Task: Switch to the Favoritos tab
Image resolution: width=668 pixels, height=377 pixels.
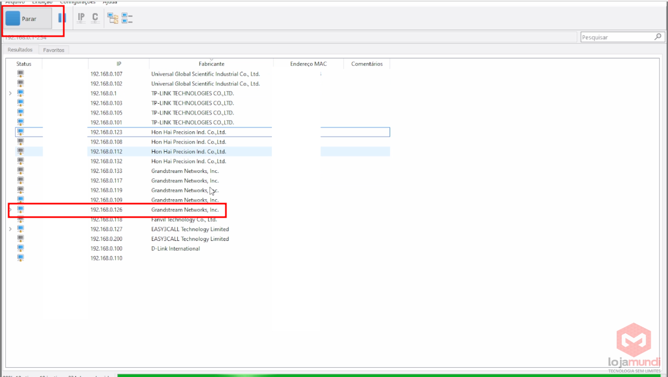Action: click(x=54, y=50)
